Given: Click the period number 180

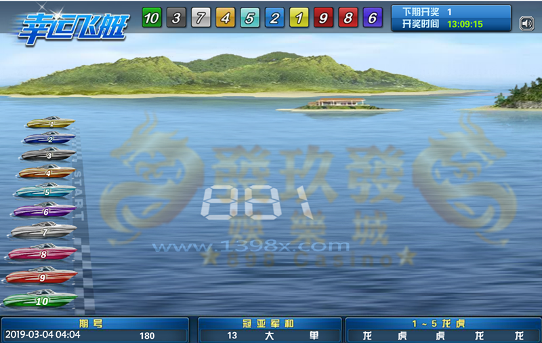Looking at the screenshot, I should click(x=147, y=336).
